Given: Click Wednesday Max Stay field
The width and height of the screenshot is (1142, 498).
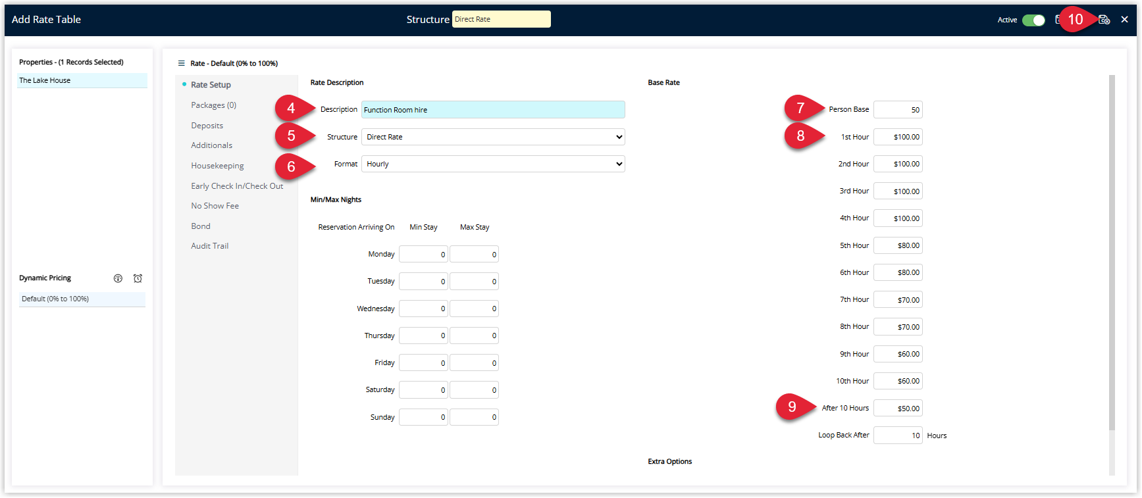Looking at the screenshot, I should click(474, 309).
